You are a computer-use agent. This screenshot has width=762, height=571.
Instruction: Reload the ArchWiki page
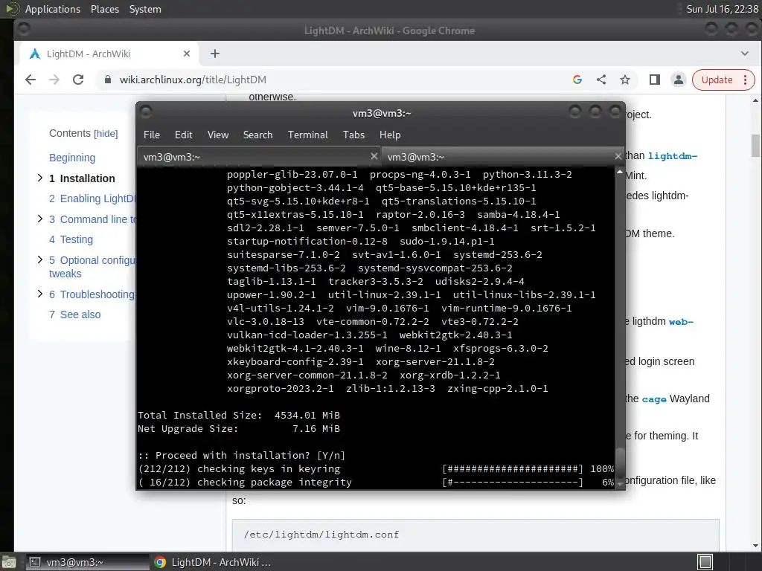pyautogui.click(x=77, y=80)
